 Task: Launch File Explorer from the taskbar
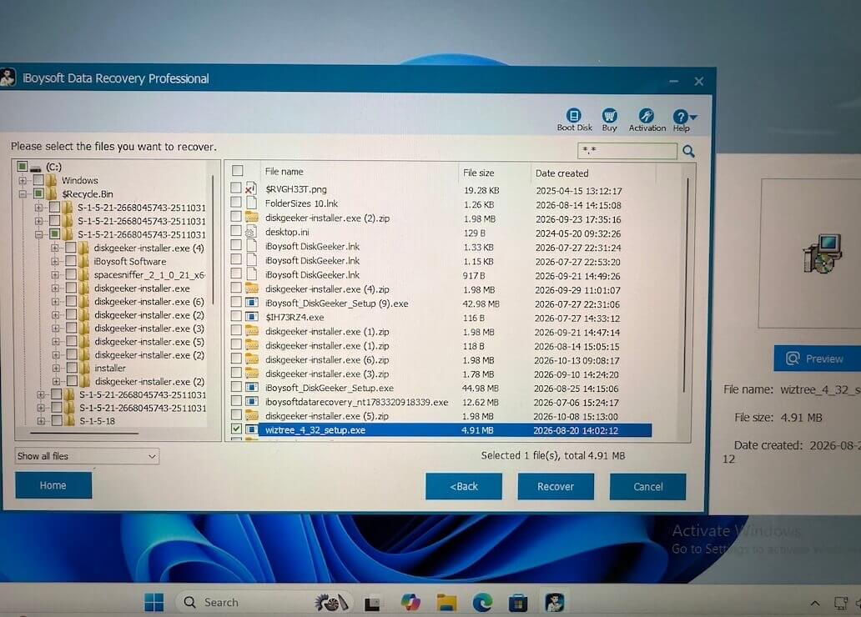446,602
